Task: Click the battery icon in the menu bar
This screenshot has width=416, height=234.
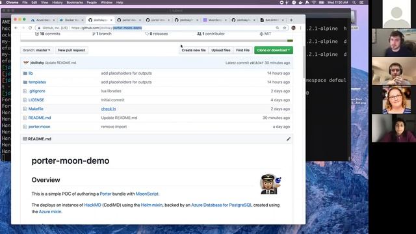Action: (321, 3)
